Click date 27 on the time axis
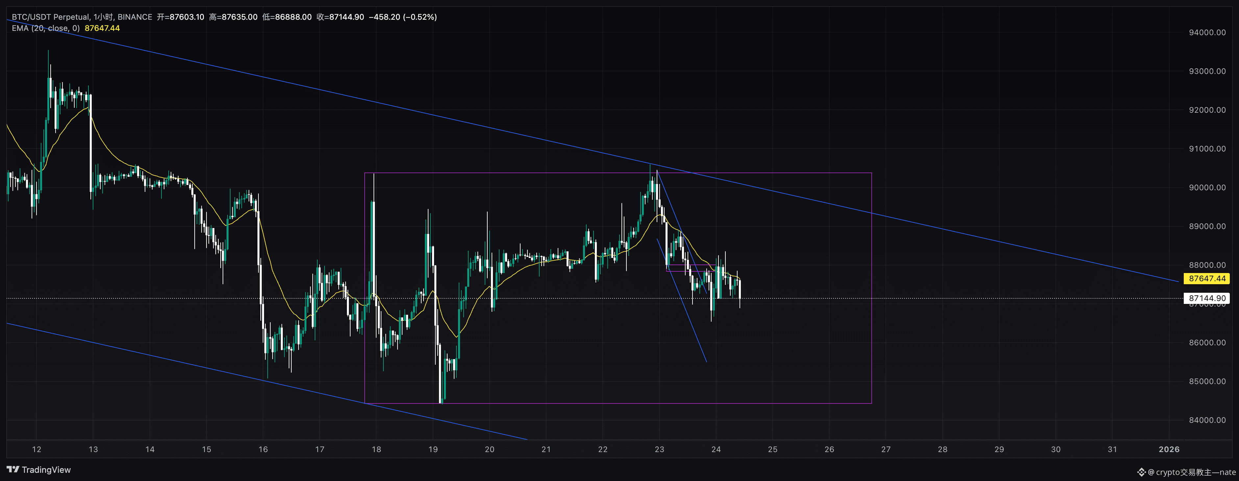Image resolution: width=1239 pixels, height=481 pixels. pyautogui.click(x=886, y=449)
